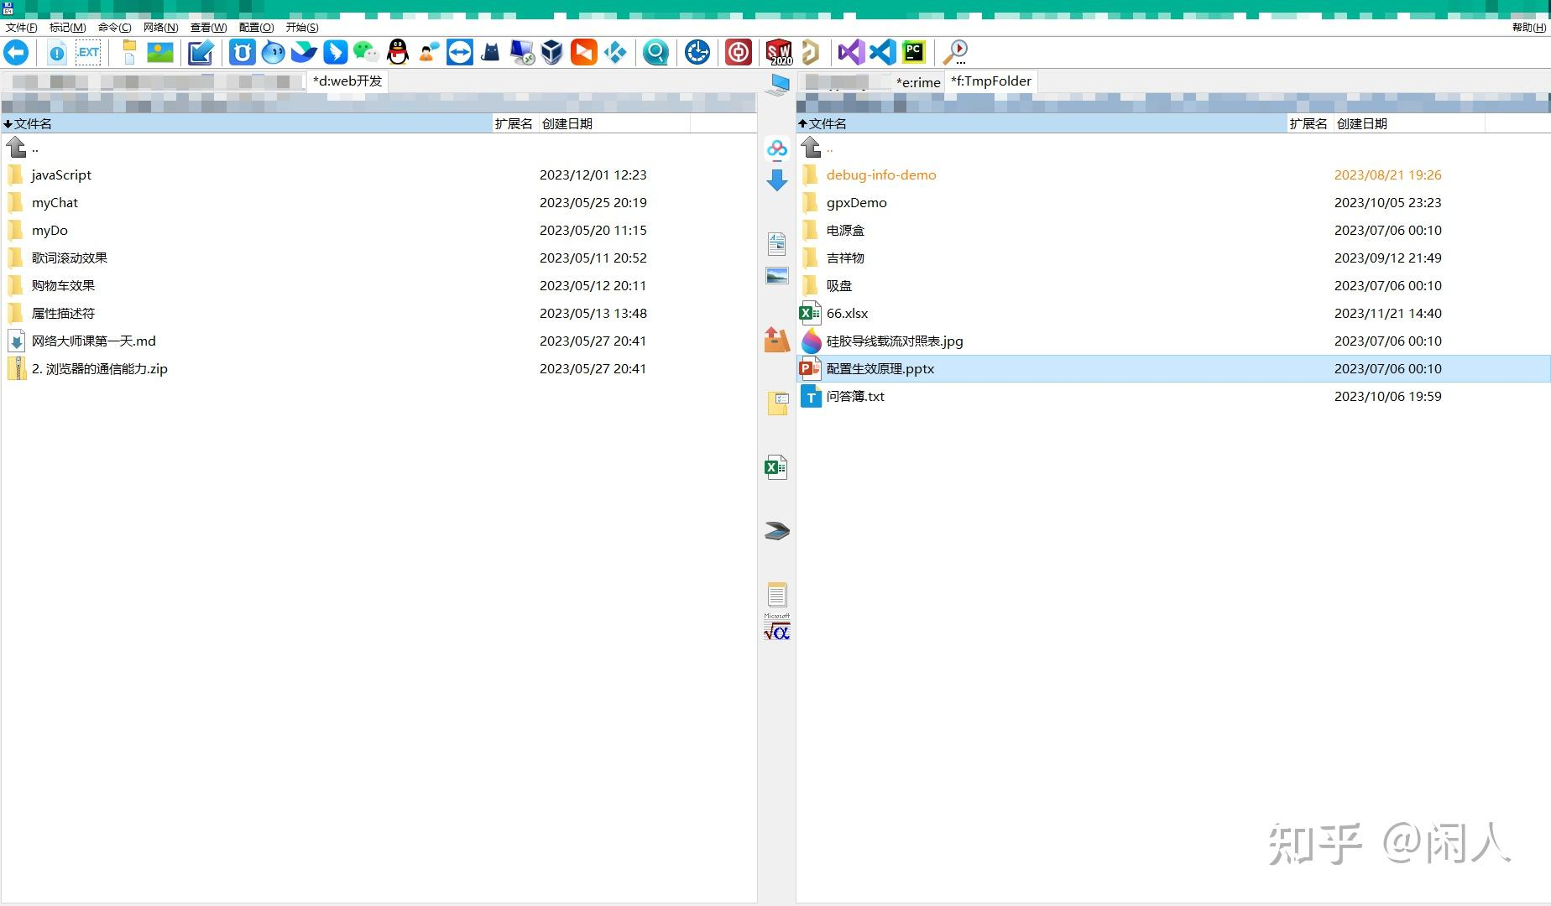Select the gpxDemo folder

click(1173, 202)
